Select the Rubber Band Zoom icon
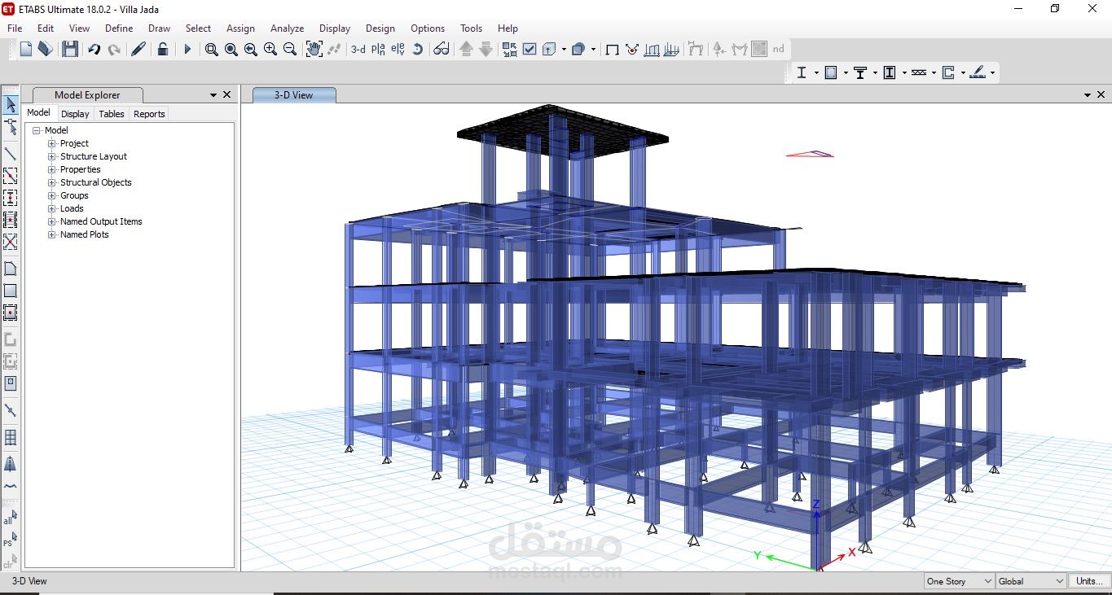Image resolution: width=1112 pixels, height=595 pixels. (211, 50)
